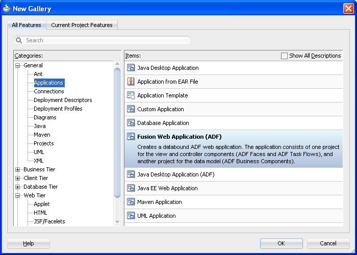Select the UML category
The height and width of the screenshot is (255, 357).
(x=39, y=152)
